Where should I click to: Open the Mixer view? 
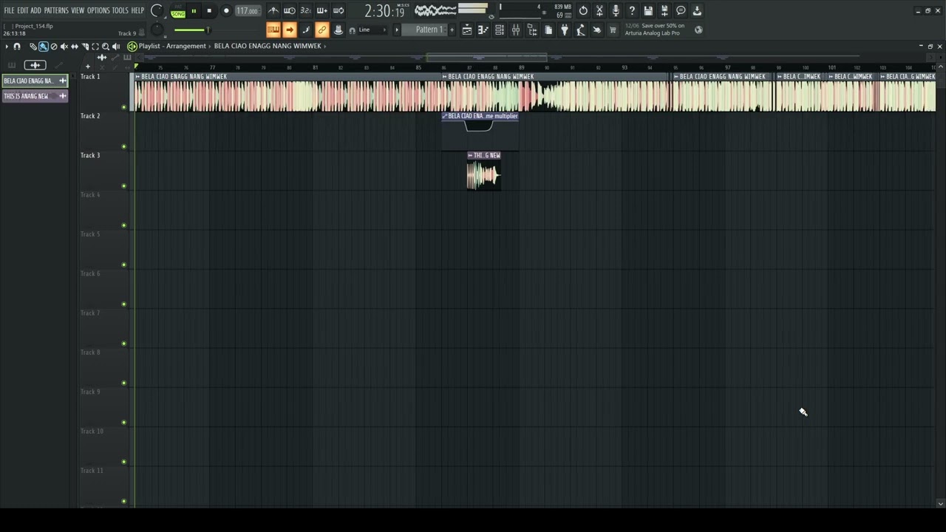516,30
